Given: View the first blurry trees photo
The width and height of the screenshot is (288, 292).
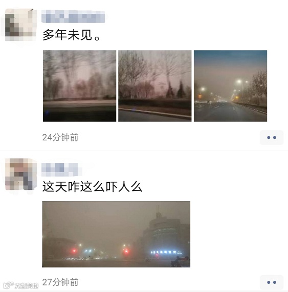Looking at the screenshot, I should click(x=79, y=86).
